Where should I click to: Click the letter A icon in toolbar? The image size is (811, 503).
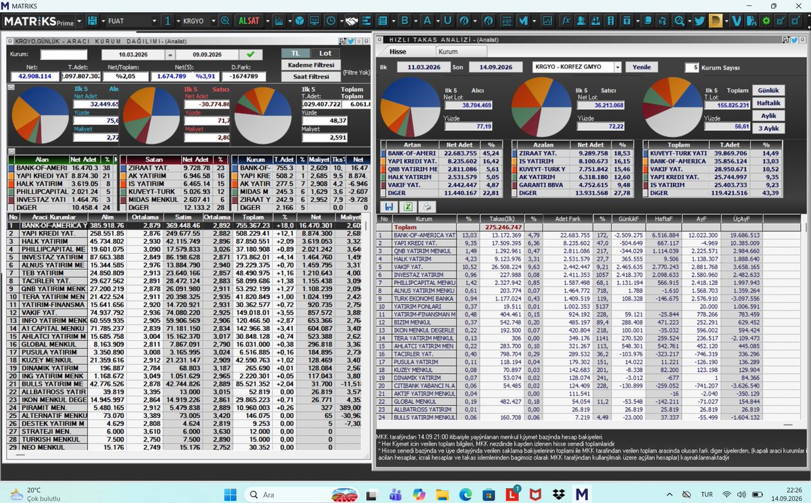pos(427,21)
